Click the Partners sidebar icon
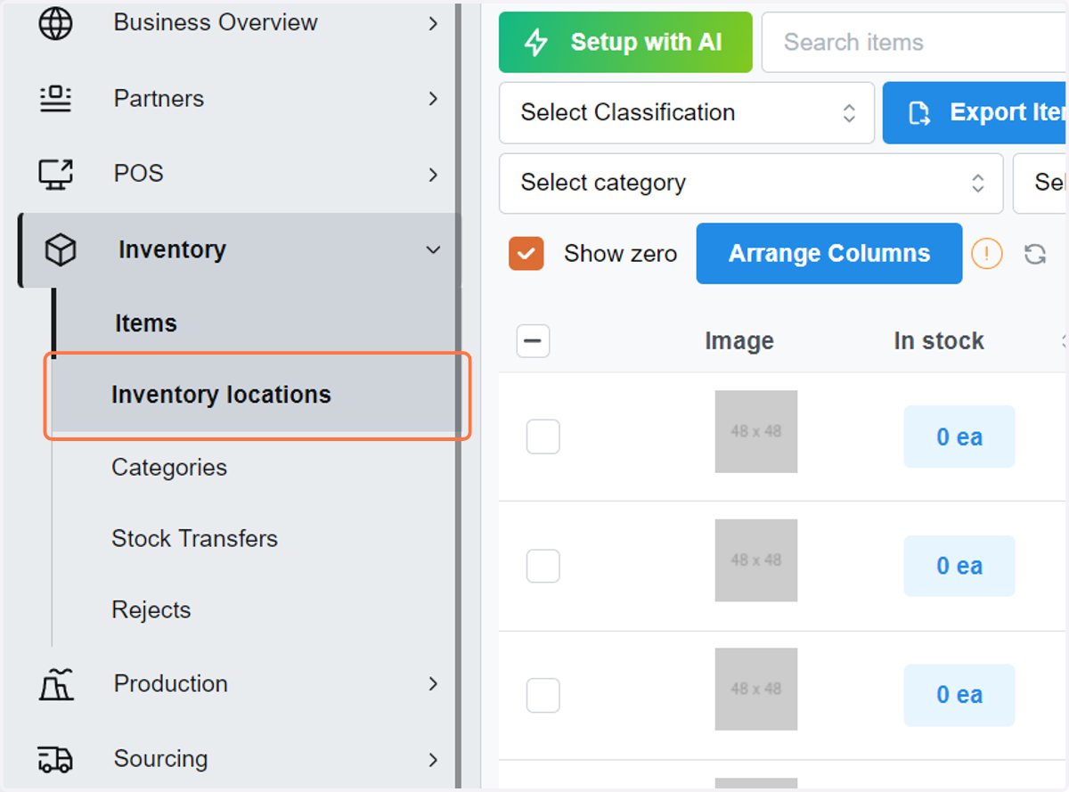This screenshot has height=792, width=1069. pyautogui.click(x=55, y=99)
